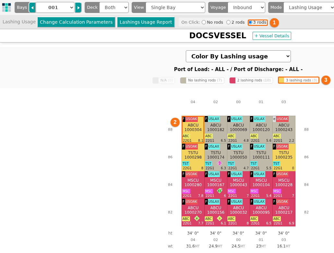
Task: Select container ABCU 1000095 cell
Action: 261,212
